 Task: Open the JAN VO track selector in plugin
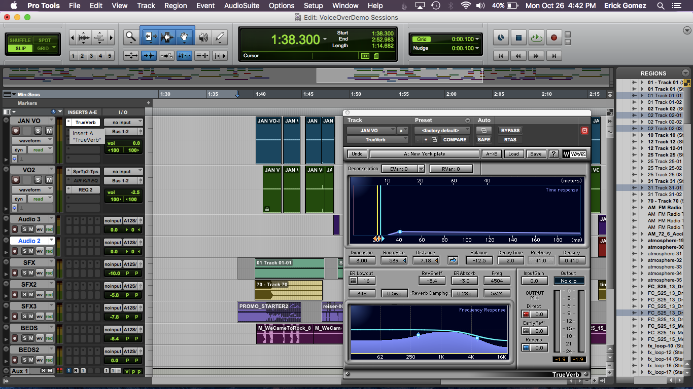point(371,130)
